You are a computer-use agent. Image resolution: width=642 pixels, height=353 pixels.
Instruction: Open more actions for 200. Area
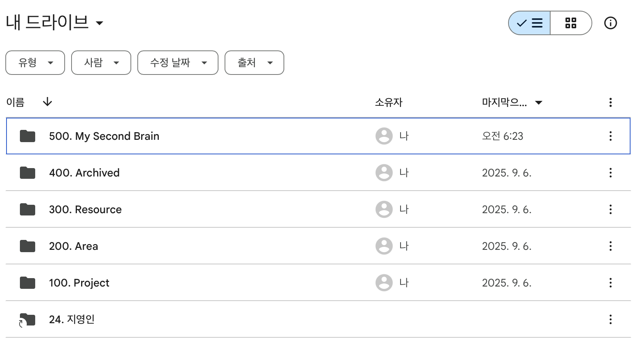click(x=610, y=246)
